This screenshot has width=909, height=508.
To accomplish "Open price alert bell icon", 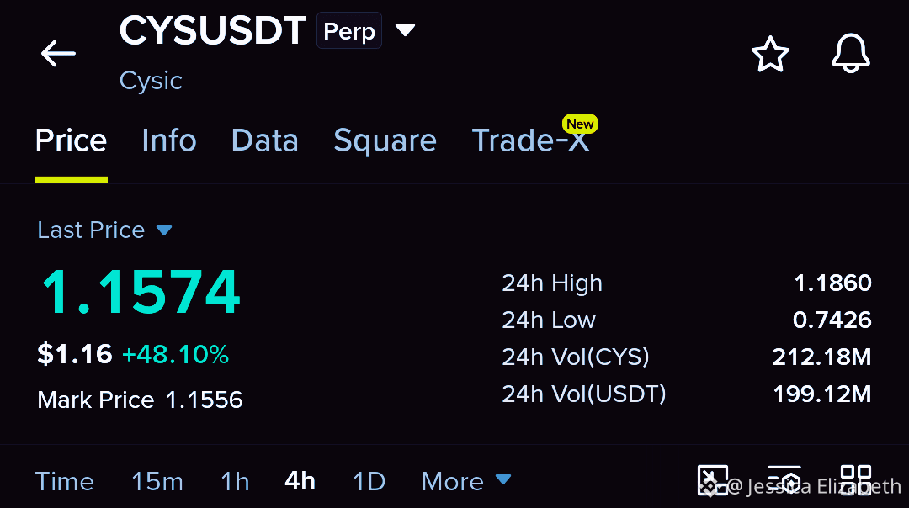I will coord(851,53).
